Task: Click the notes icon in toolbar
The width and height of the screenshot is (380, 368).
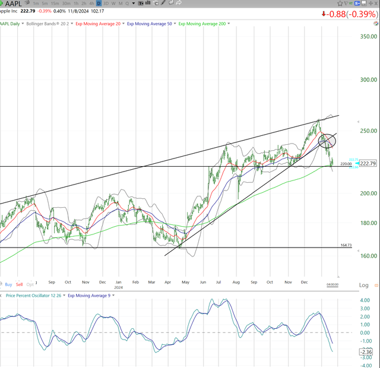Action: (x=171, y=3)
